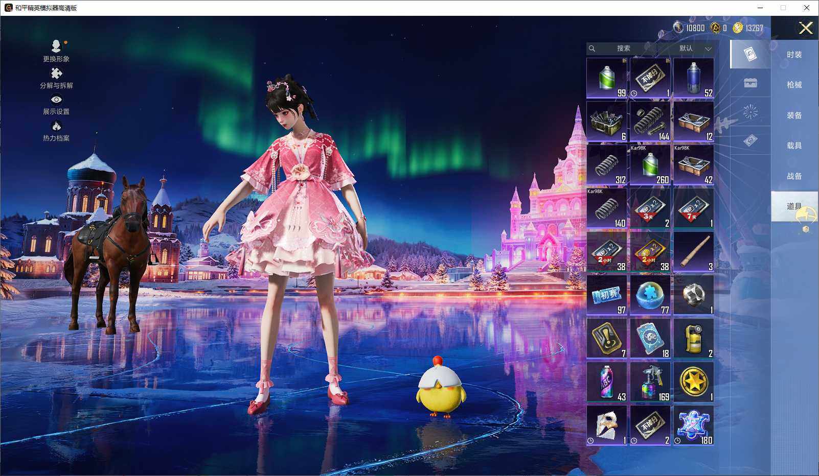Select the 初赛 ticket item 97
This screenshot has height=476, width=819.
[607, 295]
